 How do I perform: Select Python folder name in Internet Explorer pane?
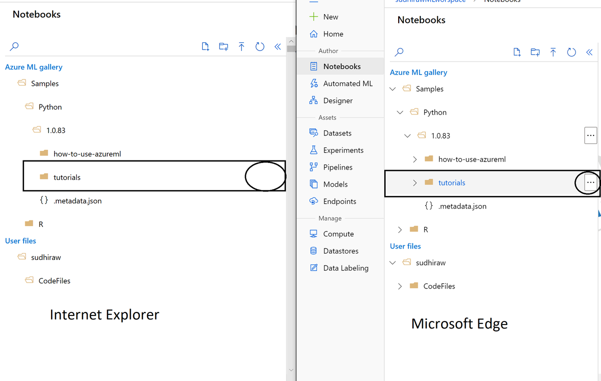click(50, 107)
